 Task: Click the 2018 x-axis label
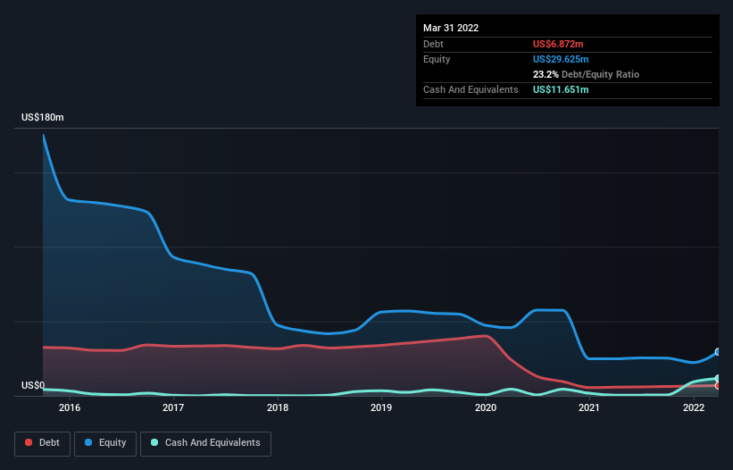(278, 407)
